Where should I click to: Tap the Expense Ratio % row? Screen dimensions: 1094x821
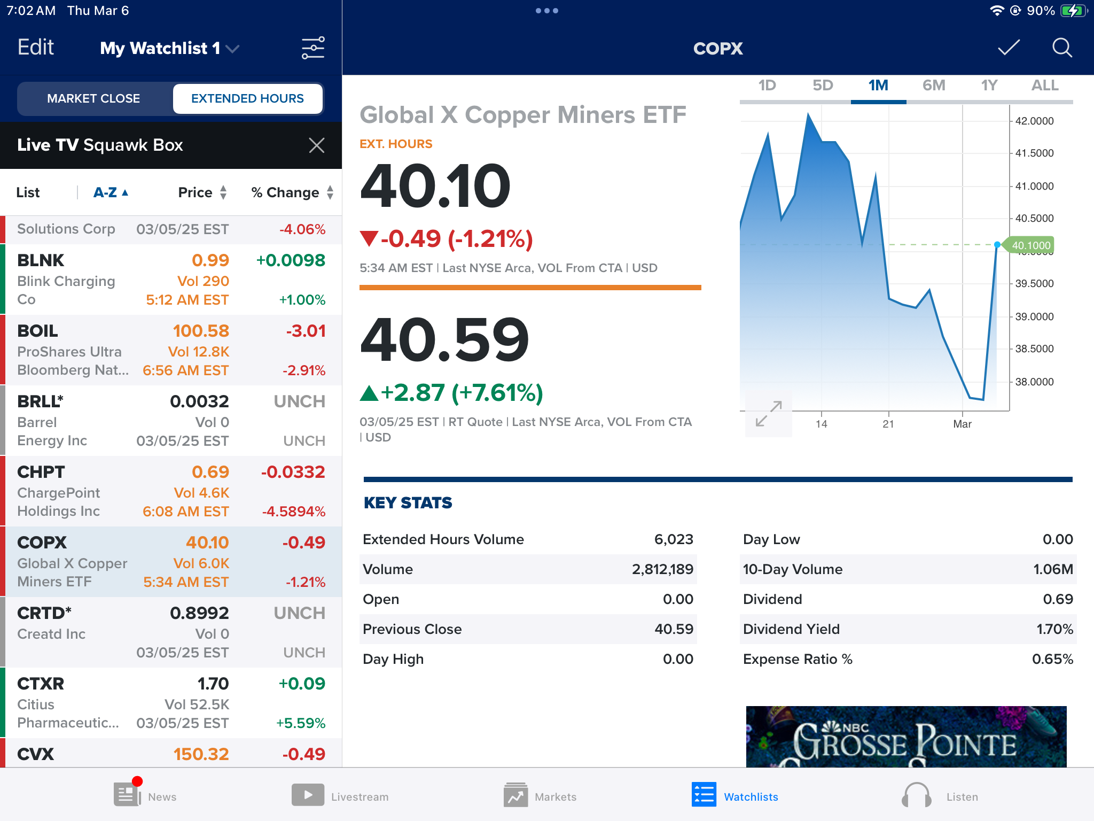(x=908, y=659)
